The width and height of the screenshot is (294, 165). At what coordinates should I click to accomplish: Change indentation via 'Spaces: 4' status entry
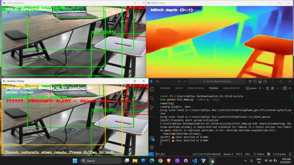pos(228,154)
